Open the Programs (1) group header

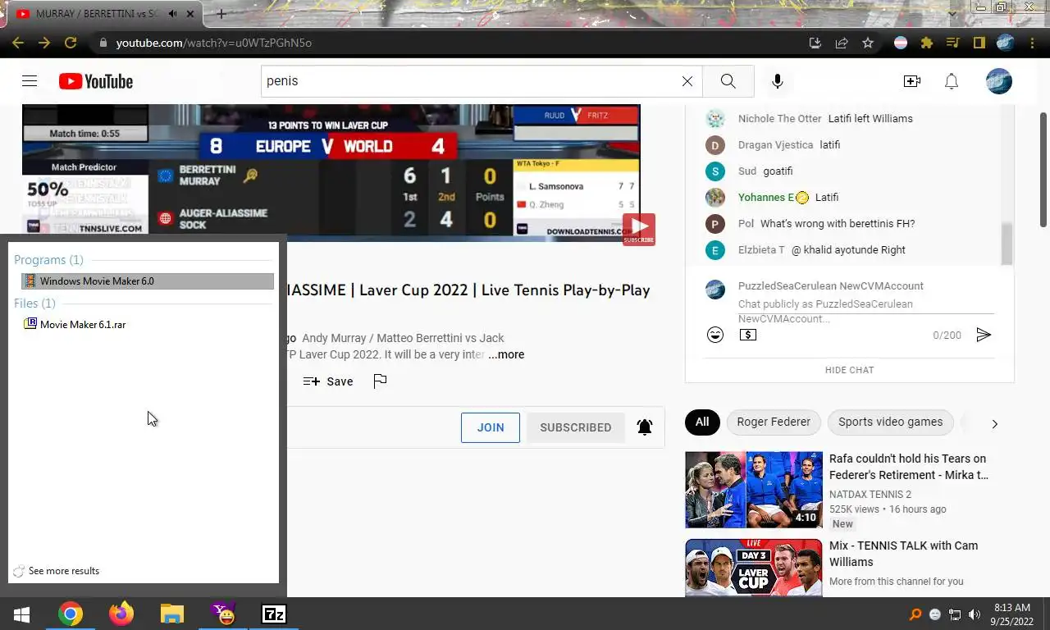point(48,259)
